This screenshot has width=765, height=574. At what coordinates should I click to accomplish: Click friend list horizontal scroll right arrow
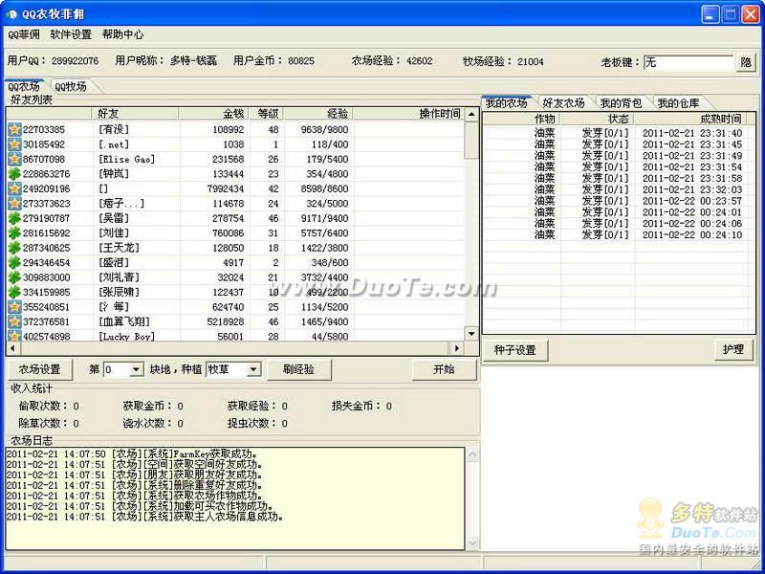(x=457, y=348)
